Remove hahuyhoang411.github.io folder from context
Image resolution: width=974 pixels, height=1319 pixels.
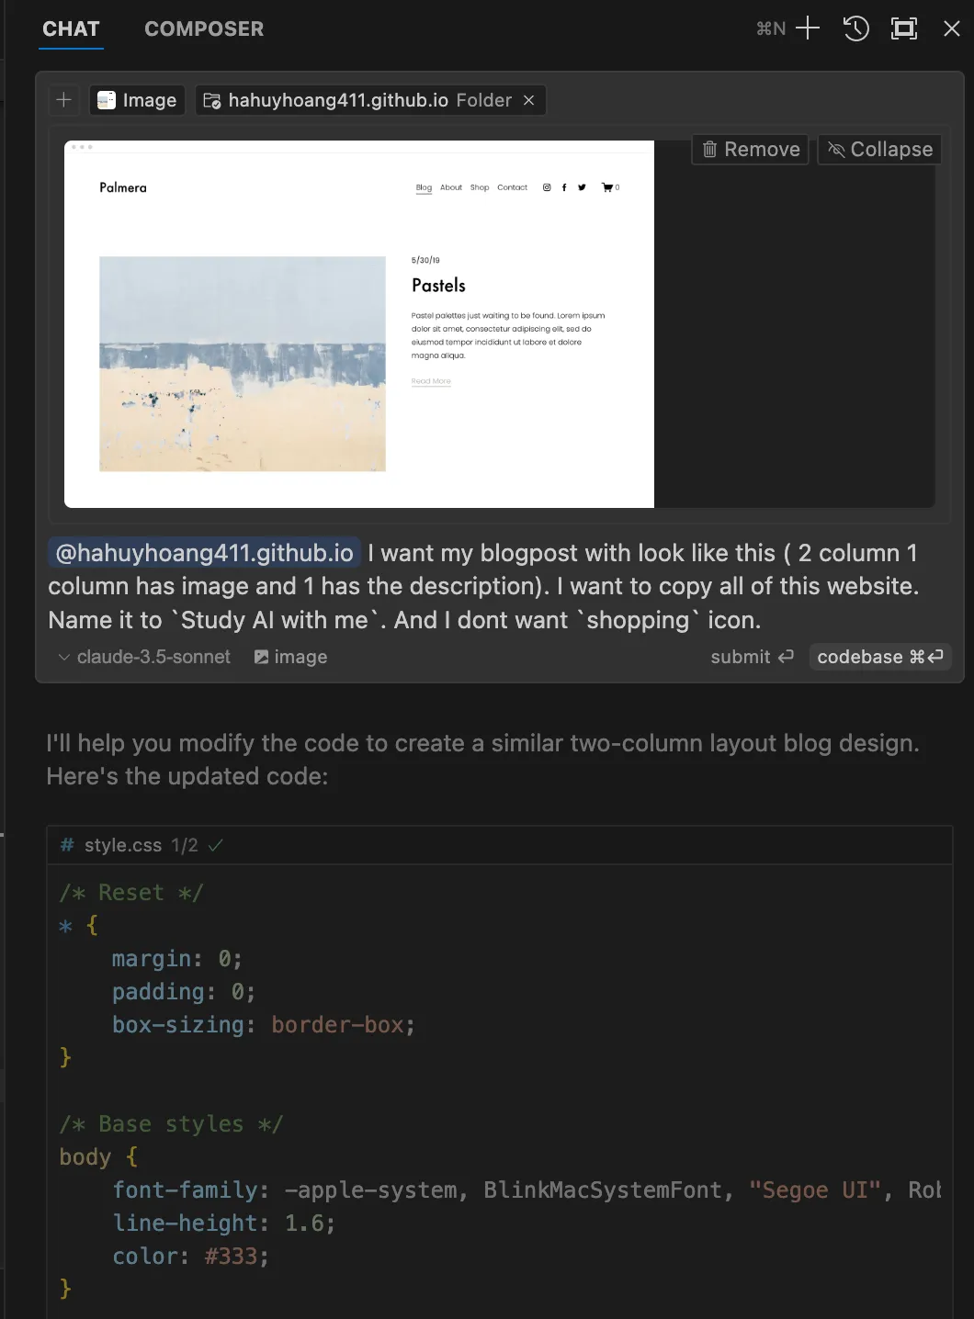click(x=529, y=100)
